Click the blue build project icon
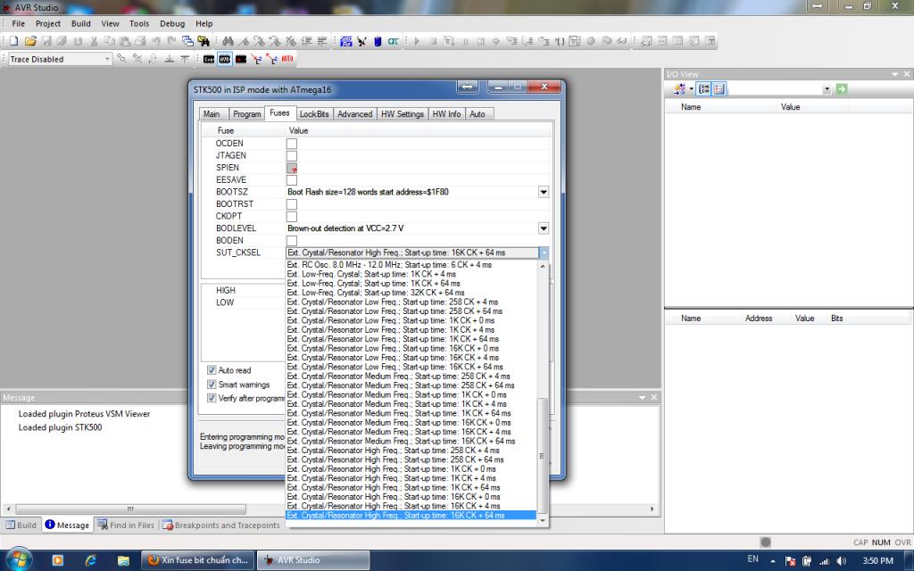Screen dimensions: 914x571 coord(346,41)
